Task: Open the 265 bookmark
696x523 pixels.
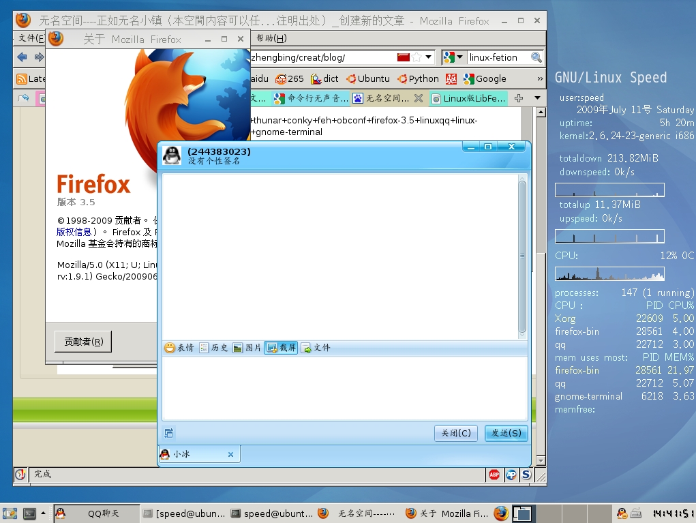Action: [x=290, y=79]
